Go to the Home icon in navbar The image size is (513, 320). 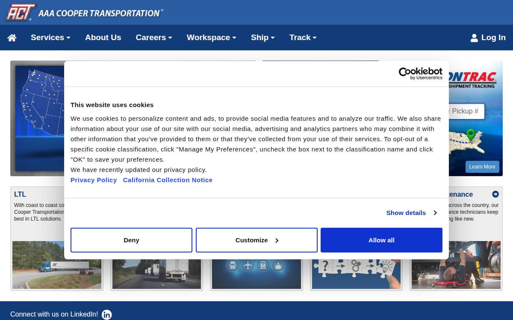point(12,38)
